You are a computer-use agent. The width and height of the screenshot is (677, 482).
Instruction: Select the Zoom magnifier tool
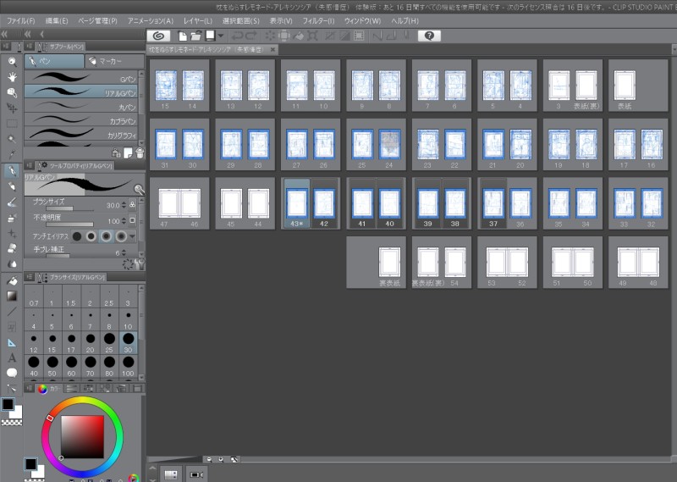(12, 62)
